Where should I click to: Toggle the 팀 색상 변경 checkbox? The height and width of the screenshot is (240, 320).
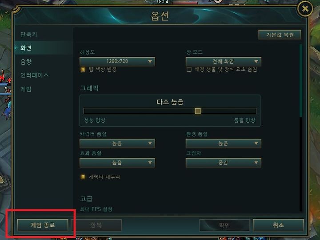[83, 70]
